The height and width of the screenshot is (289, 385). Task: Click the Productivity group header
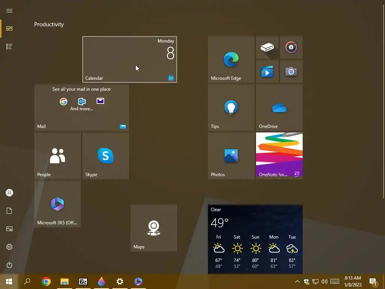click(x=49, y=24)
